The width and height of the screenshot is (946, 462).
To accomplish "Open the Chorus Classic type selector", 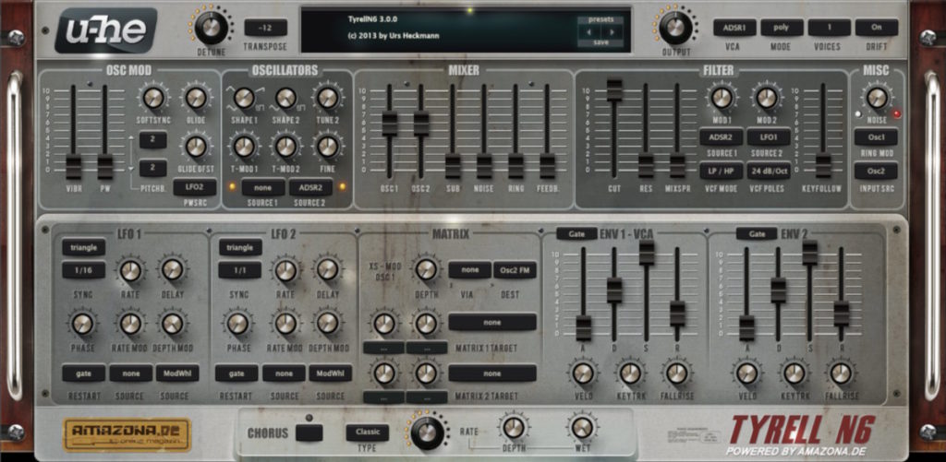I will (368, 432).
